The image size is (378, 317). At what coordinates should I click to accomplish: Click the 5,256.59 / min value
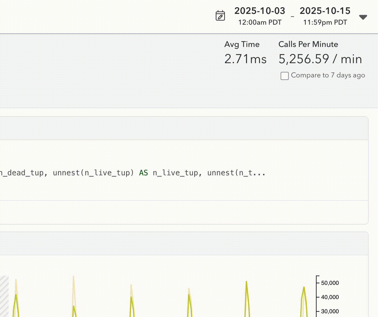pyautogui.click(x=320, y=59)
